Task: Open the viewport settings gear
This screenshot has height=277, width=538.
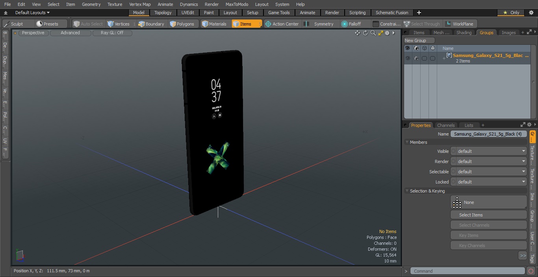Action: click(387, 33)
